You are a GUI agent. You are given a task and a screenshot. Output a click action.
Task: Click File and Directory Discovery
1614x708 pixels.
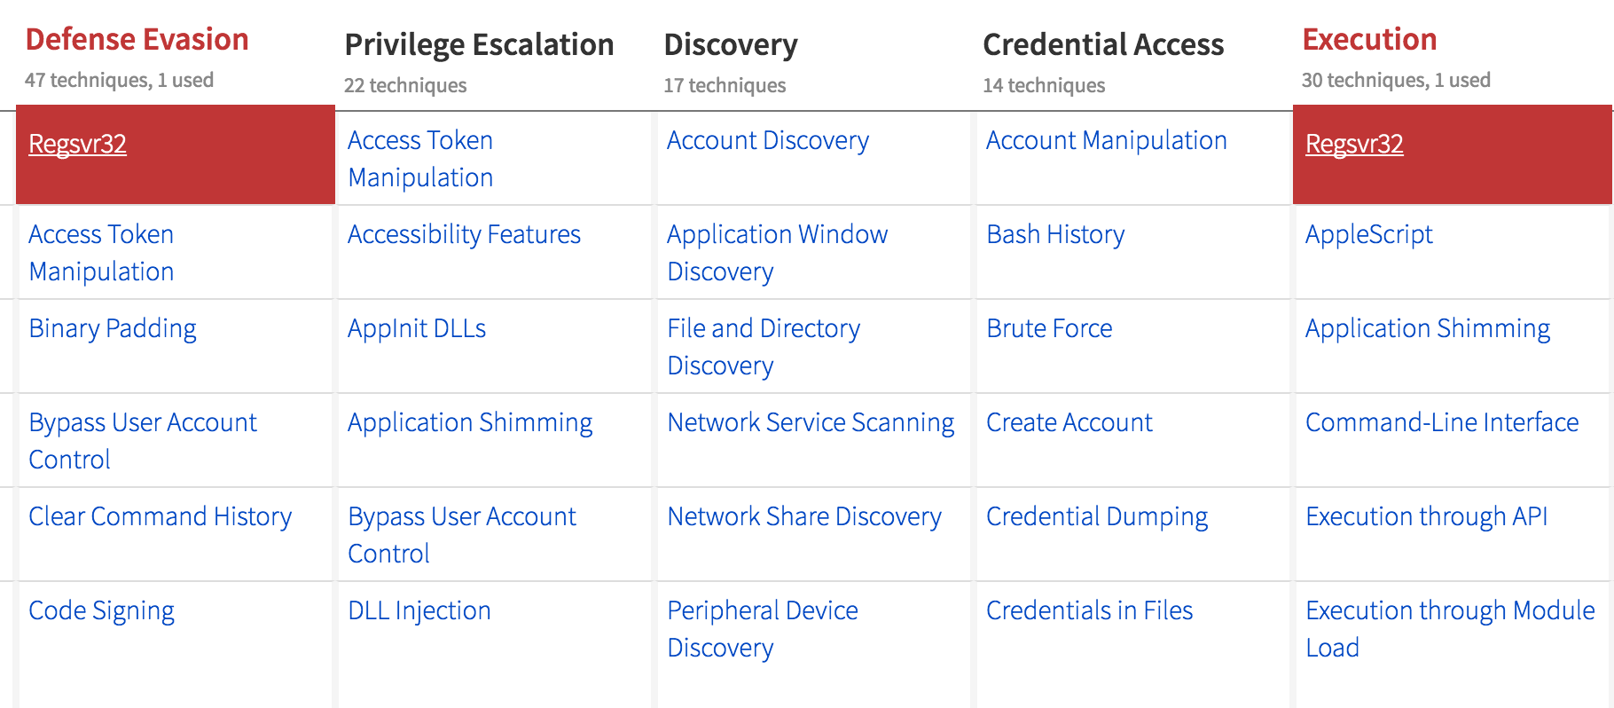tap(764, 328)
